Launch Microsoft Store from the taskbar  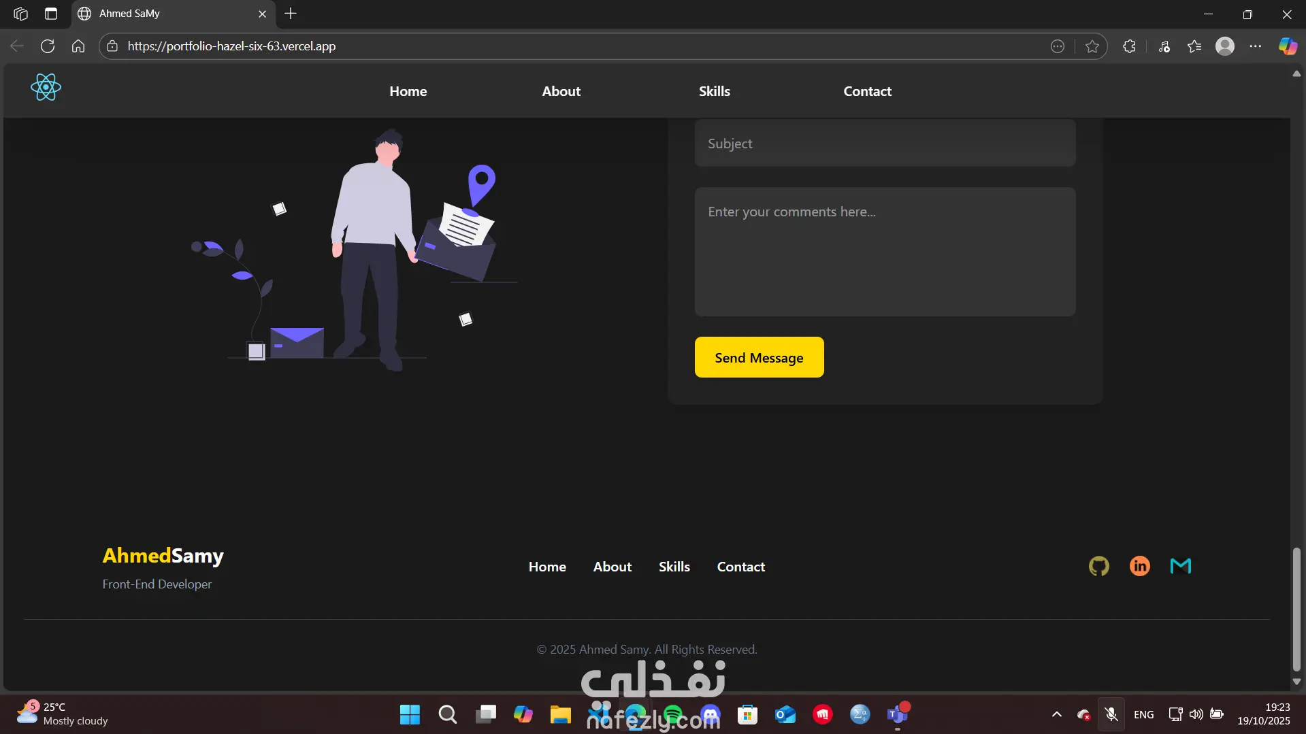pos(747,714)
